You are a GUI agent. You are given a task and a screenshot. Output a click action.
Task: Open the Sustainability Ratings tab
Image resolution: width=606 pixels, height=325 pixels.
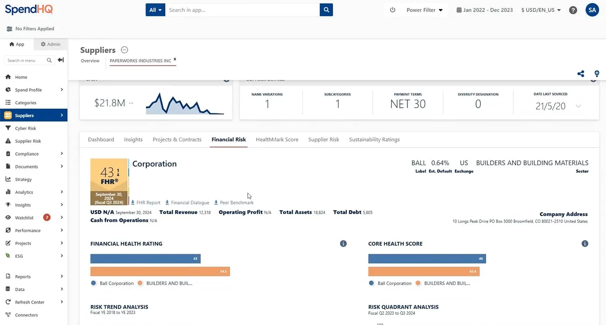(375, 140)
